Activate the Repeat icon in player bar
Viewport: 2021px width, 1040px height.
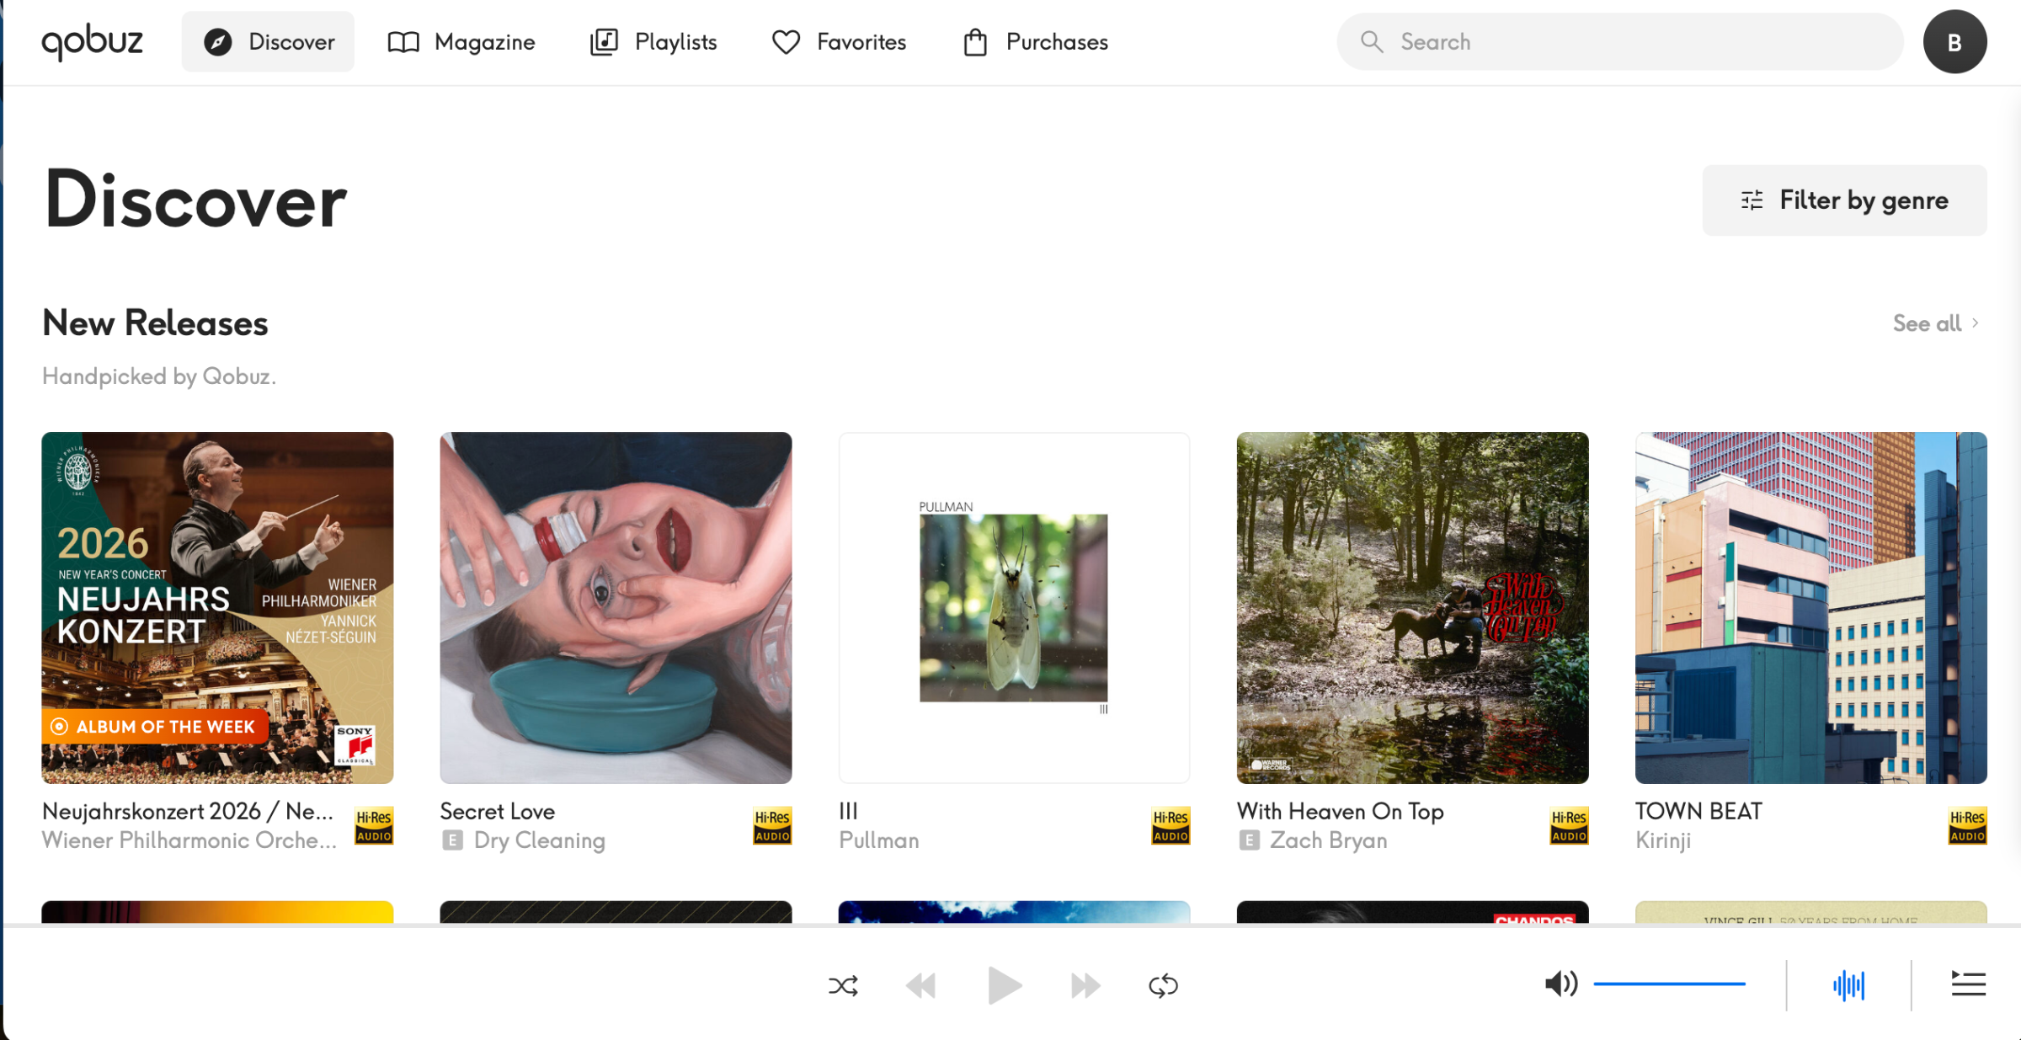(1164, 984)
